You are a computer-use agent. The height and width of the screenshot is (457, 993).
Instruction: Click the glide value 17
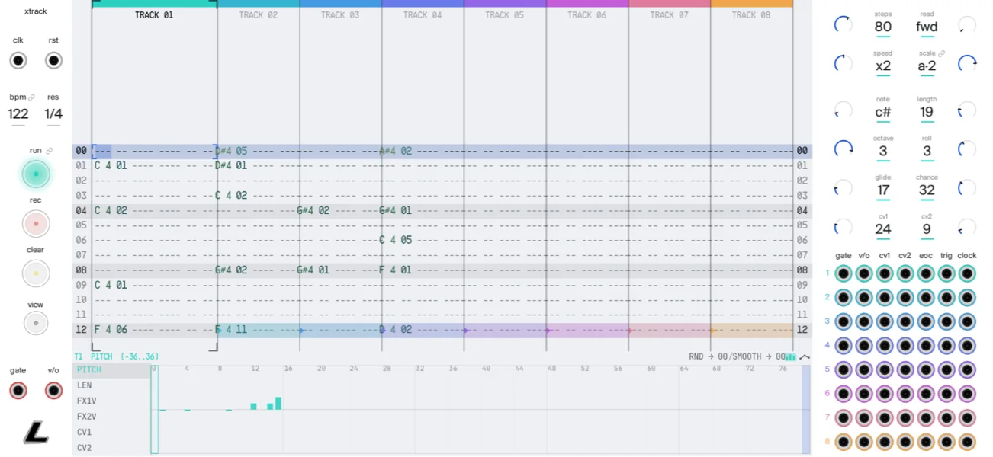coord(883,190)
